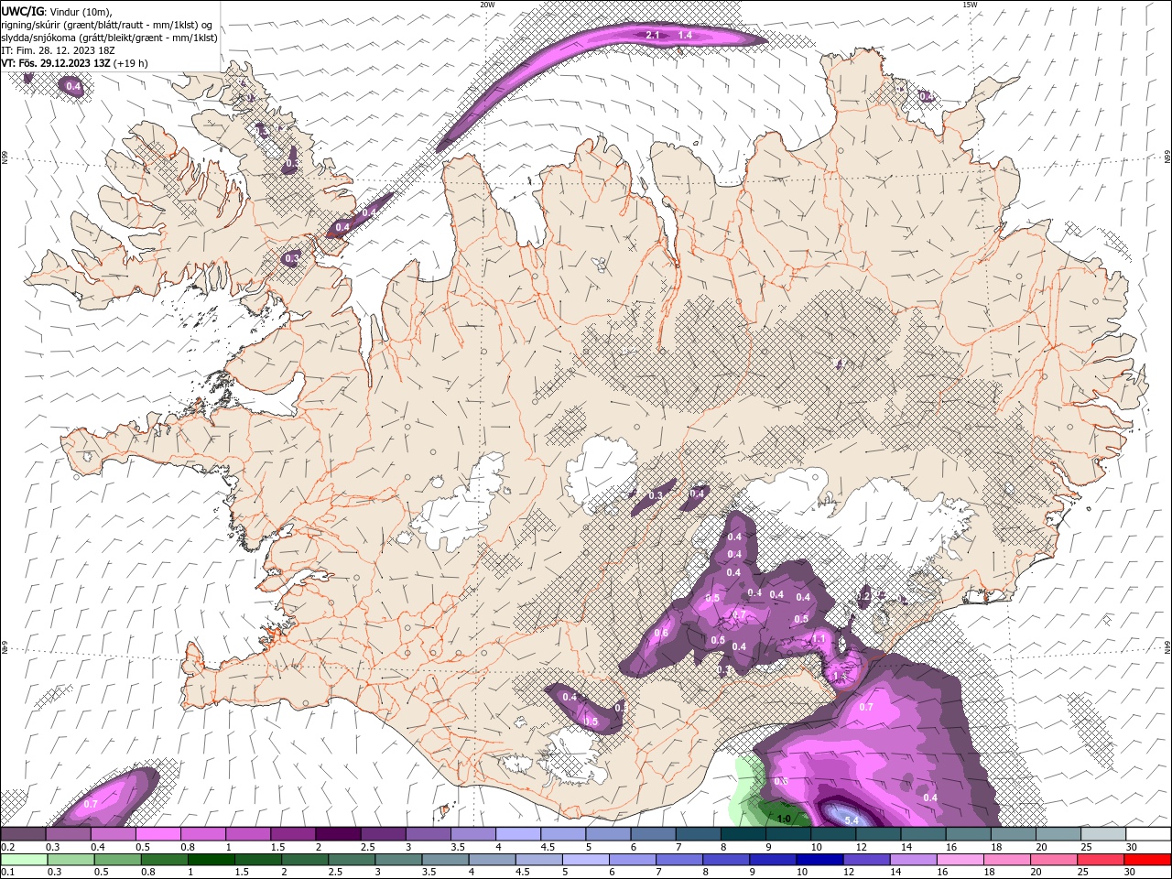Click the '15W' longitude label
The height and width of the screenshot is (879, 1172).
pyautogui.click(x=970, y=5)
